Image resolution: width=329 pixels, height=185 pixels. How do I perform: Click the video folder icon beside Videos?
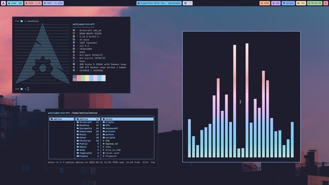[78, 156]
